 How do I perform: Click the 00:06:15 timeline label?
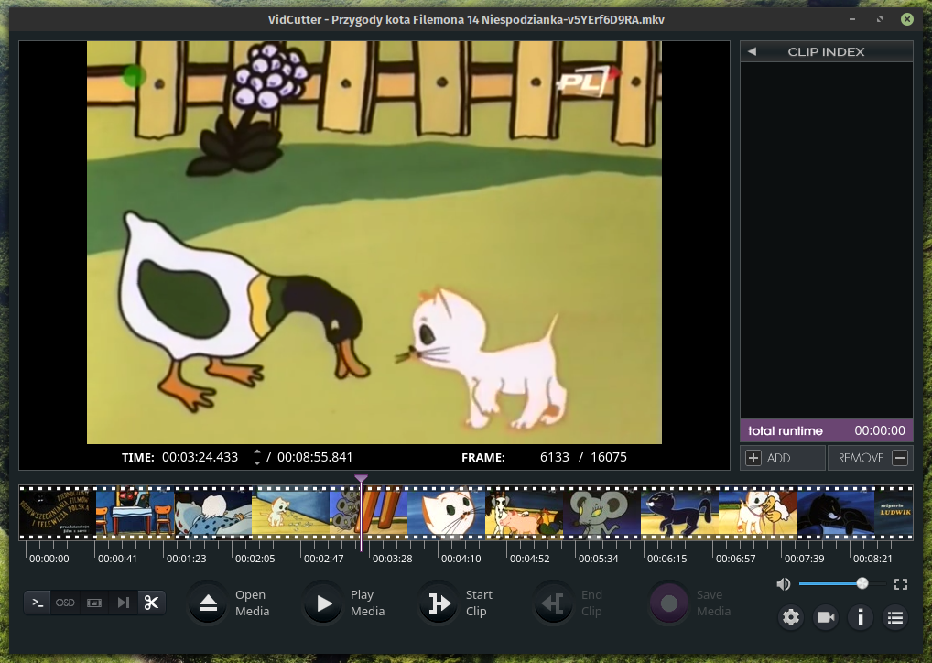coord(666,559)
